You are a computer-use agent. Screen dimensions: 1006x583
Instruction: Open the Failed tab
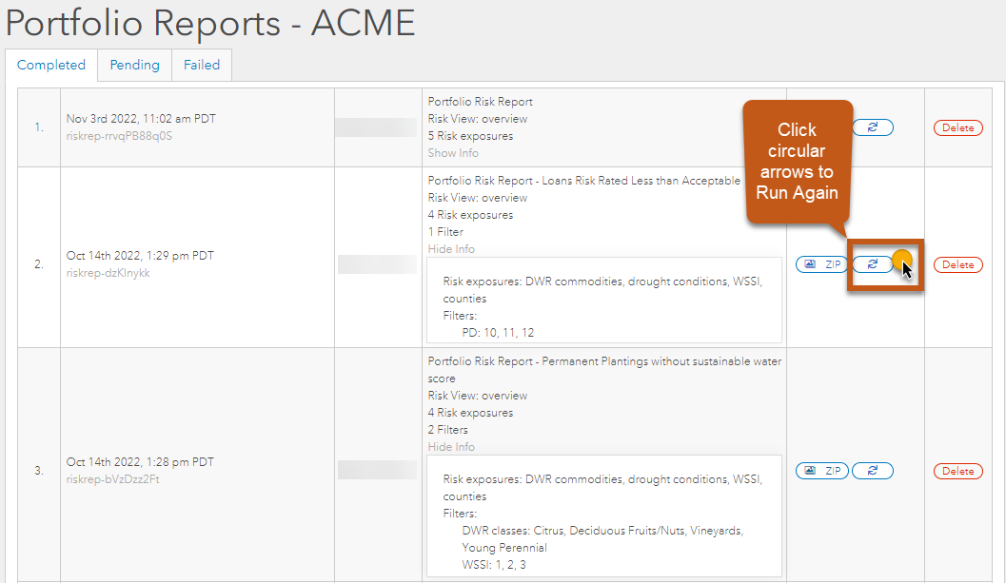pos(202,65)
